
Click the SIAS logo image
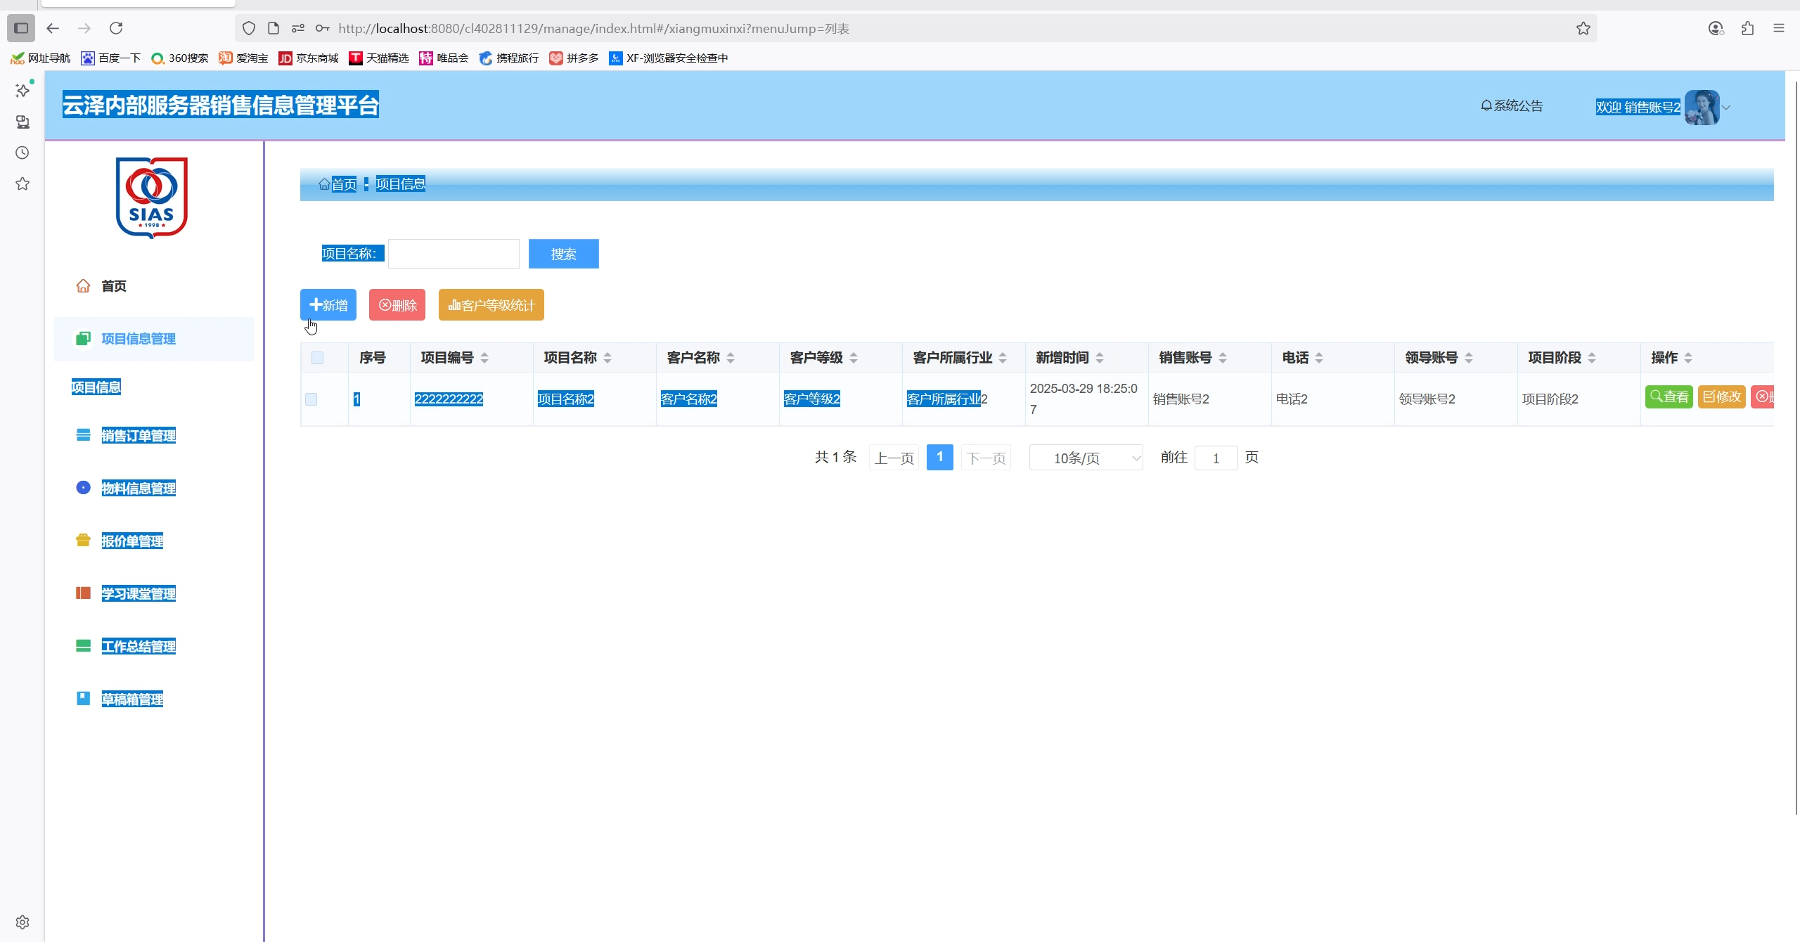151,198
